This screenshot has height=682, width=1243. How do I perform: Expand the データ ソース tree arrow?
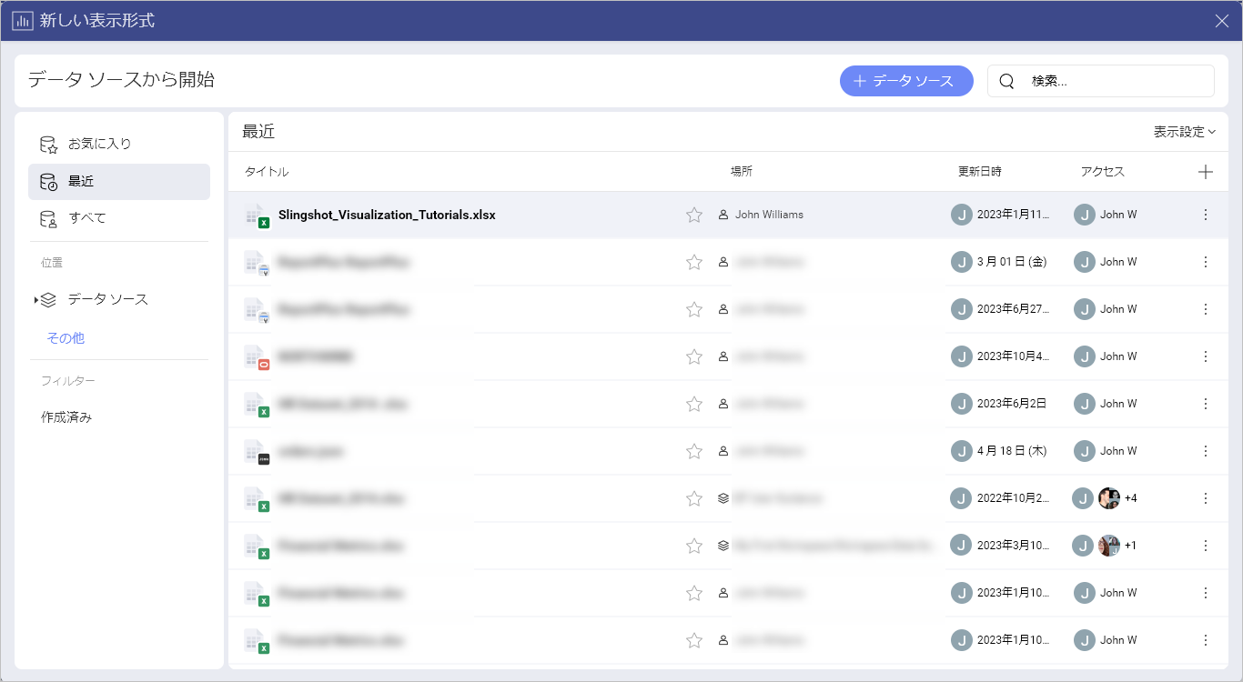click(35, 300)
